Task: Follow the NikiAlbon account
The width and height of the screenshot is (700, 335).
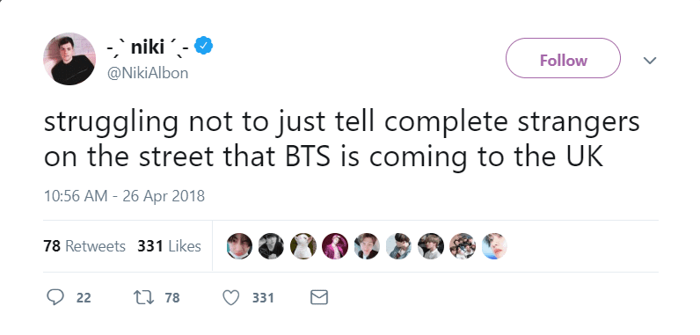Action: point(563,58)
